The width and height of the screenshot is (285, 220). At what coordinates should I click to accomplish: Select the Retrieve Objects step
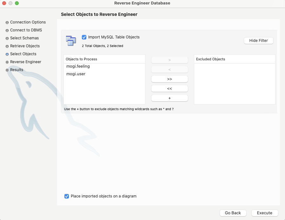click(x=23, y=46)
